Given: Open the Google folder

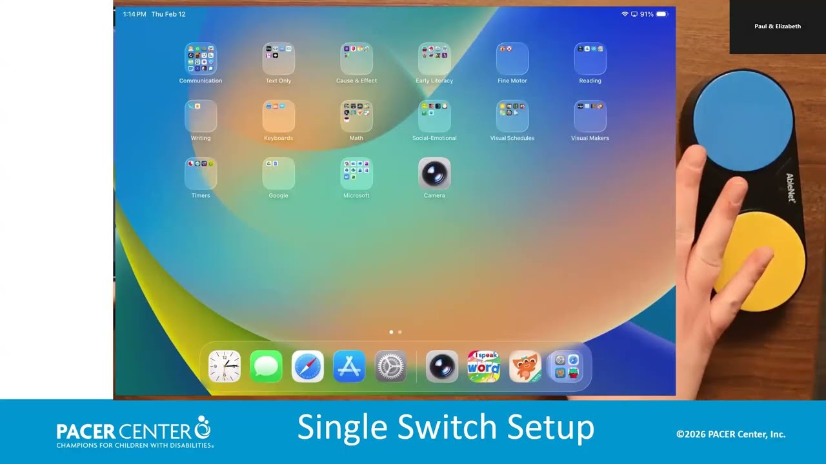Looking at the screenshot, I should coord(279,173).
